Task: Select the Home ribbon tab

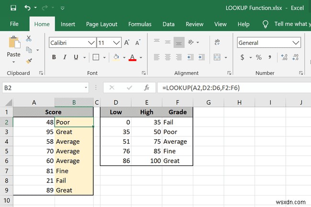Action: (42, 24)
